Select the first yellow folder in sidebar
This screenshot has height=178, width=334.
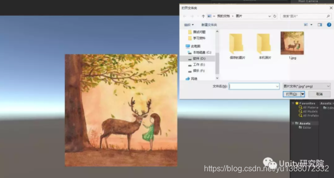click(x=197, y=32)
